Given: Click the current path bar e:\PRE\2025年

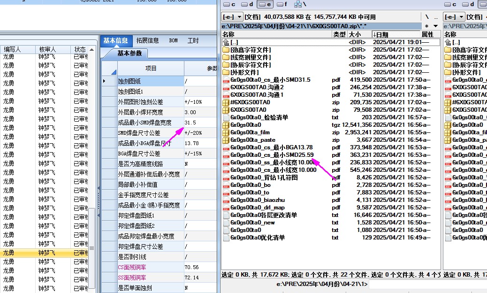Looking at the screenshot, I should pyautogui.click(x=321, y=26).
